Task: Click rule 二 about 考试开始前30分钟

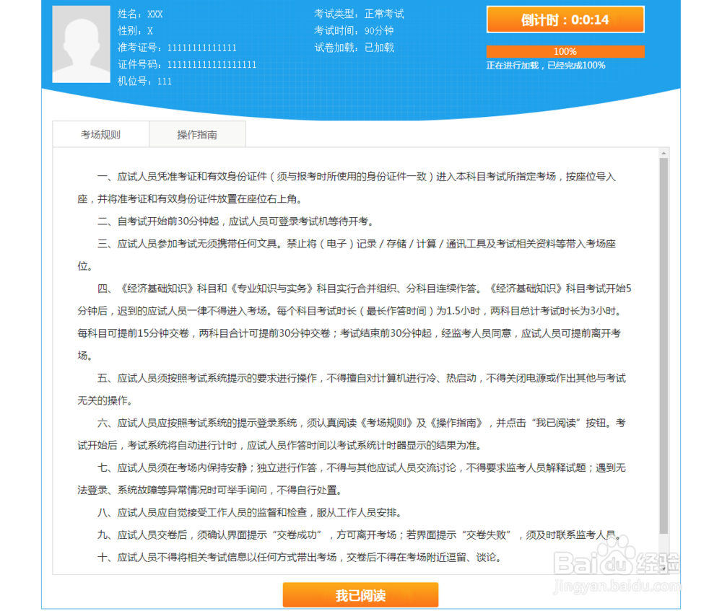Action: point(237,221)
